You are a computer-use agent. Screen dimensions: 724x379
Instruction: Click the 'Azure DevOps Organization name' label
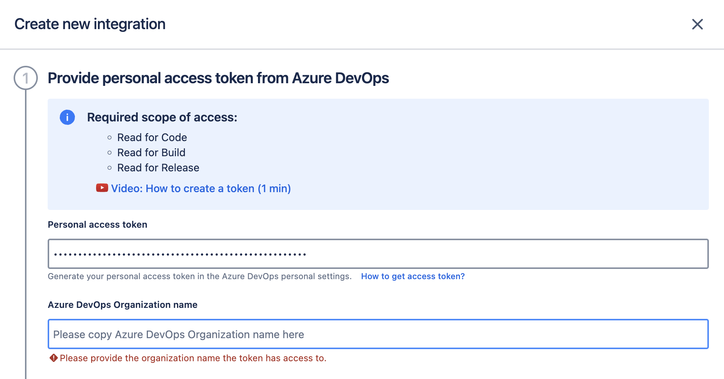[122, 305]
